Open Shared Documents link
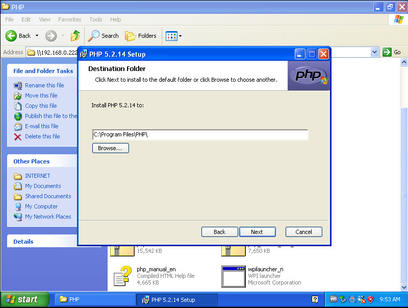The image size is (408, 308). pyautogui.click(x=48, y=196)
